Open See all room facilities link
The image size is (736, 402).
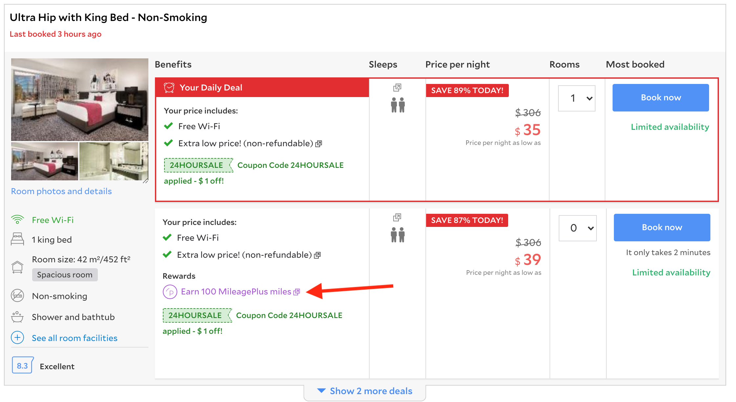point(75,338)
